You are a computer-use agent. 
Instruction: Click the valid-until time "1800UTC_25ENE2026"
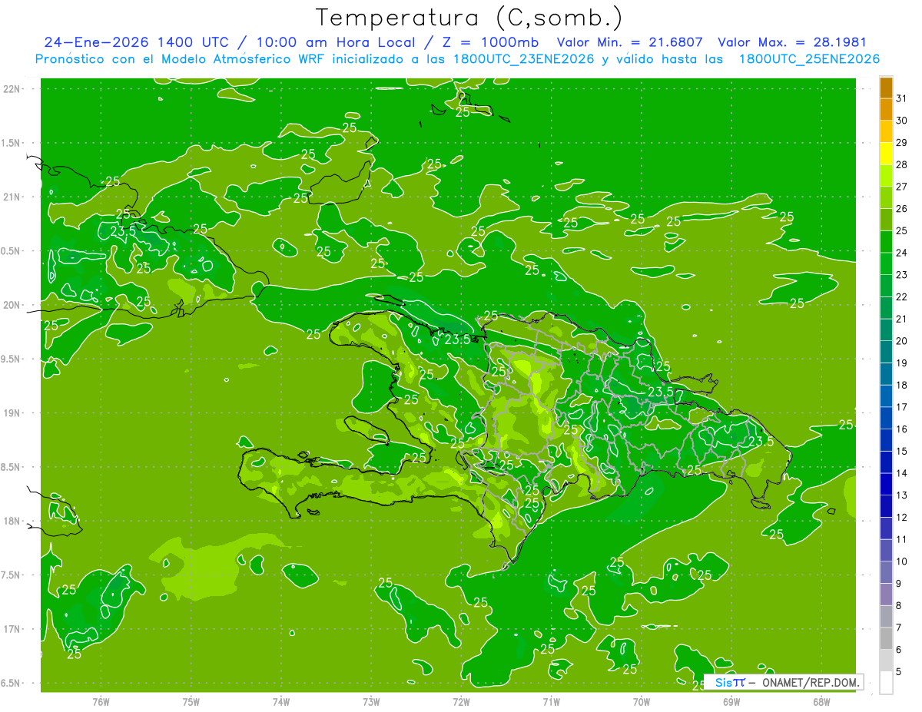pyautogui.click(x=809, y=58)
